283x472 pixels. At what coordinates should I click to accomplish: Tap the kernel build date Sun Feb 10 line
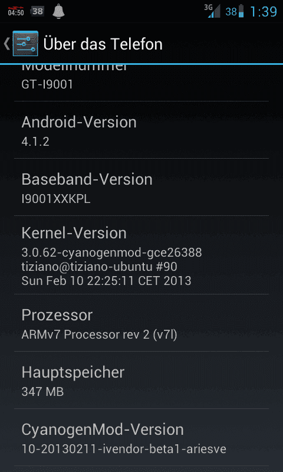tap(107, 281)
